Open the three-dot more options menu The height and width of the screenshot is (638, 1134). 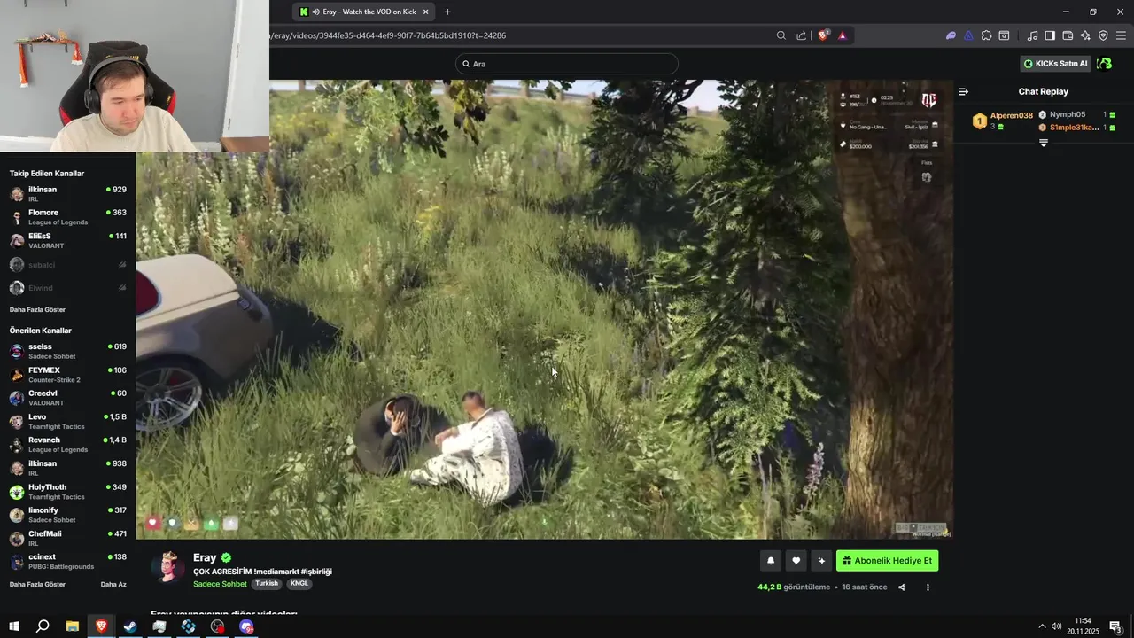928,587
